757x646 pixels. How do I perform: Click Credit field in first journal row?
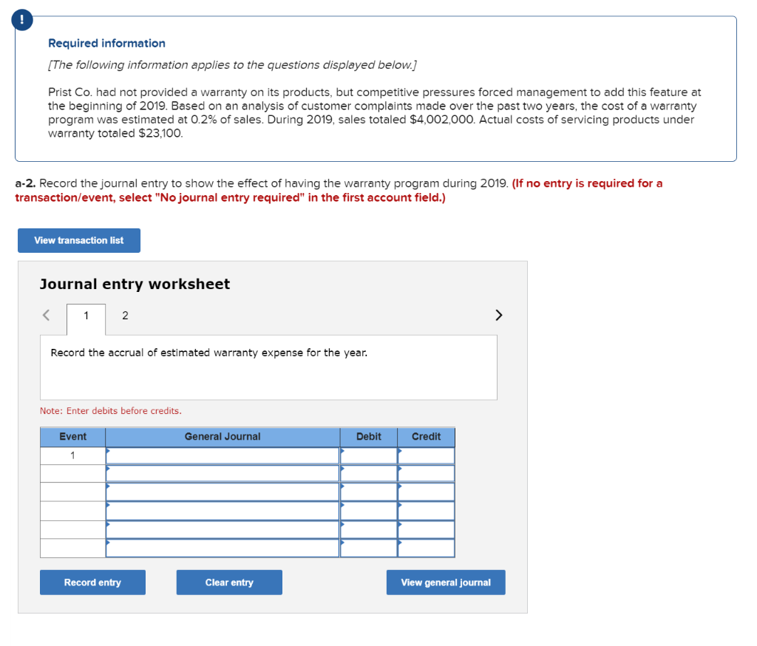pyautogui.click(x=427, y=456)
